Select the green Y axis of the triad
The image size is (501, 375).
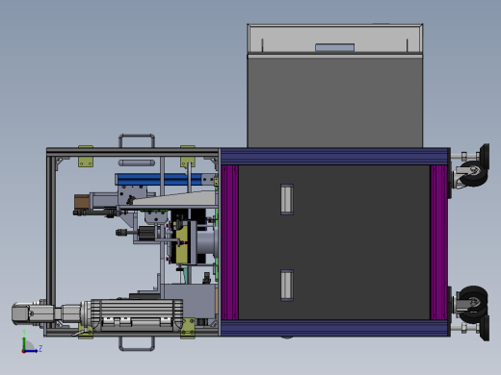point(24,342)
